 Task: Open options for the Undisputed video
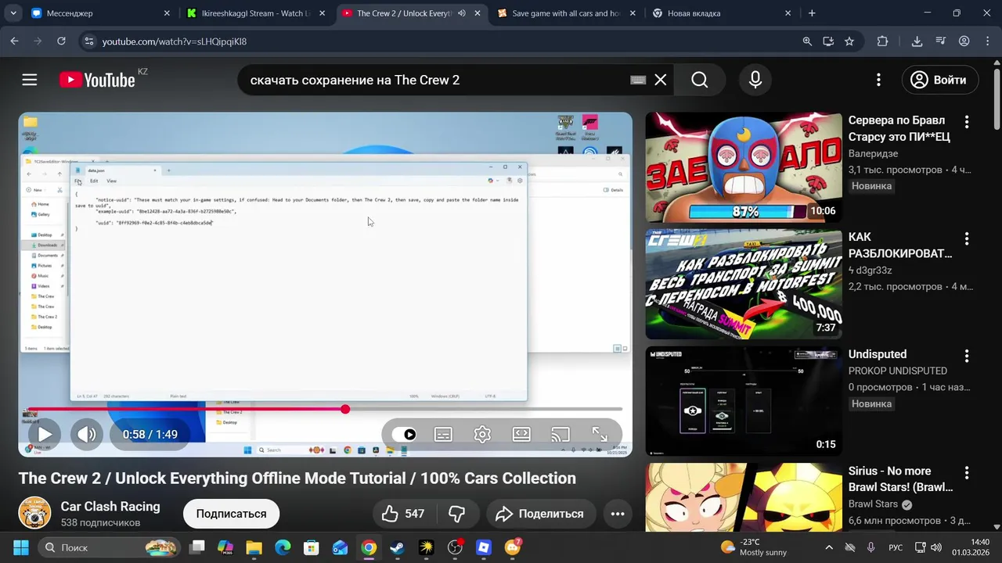pos(967,356)
